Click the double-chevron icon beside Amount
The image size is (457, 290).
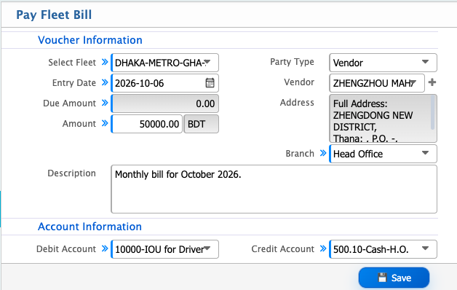(x=105, y=123)
